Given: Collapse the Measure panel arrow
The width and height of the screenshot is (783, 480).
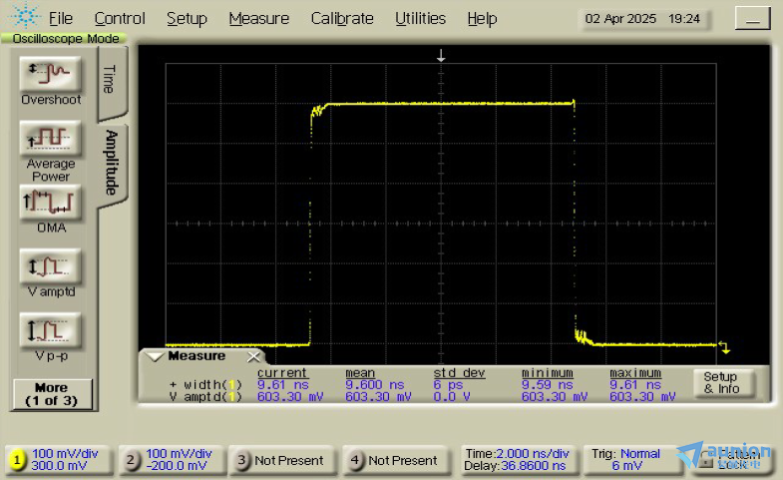Looking at the screenshot, I should click(155, 356).
